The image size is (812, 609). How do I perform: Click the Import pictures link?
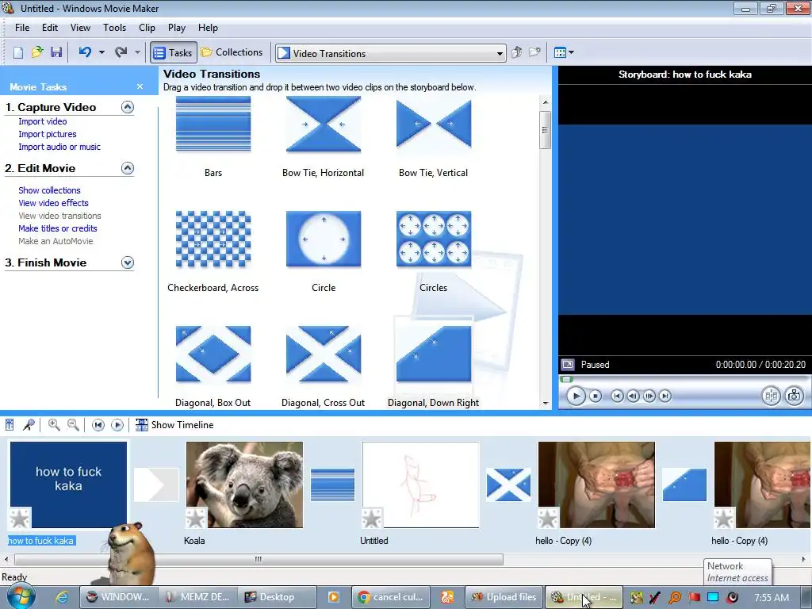48,134
